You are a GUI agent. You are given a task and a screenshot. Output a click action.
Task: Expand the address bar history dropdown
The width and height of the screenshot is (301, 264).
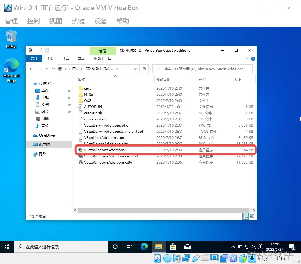coord(135,69)
